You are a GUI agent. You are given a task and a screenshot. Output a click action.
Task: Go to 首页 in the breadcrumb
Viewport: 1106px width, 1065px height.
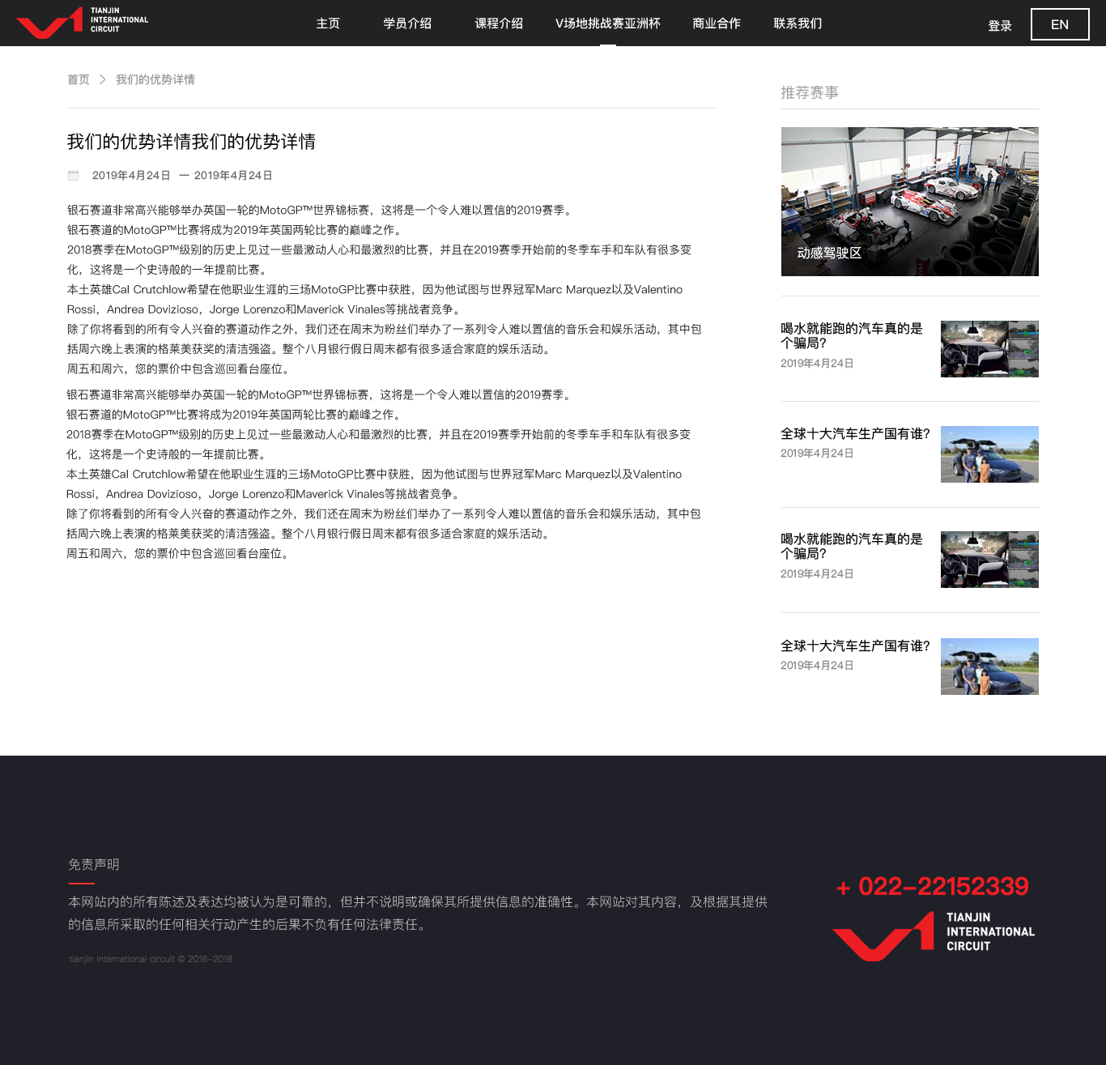point(79,79)
